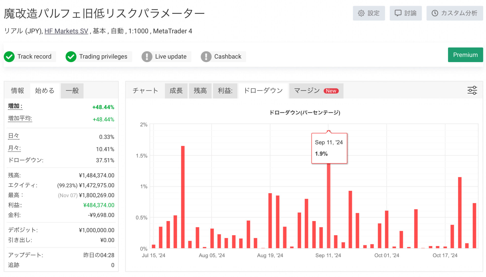Switch to the 情報 tab
Image resolution: width=486 pixels, height=277 pixels.
click(x=17, y=91)
